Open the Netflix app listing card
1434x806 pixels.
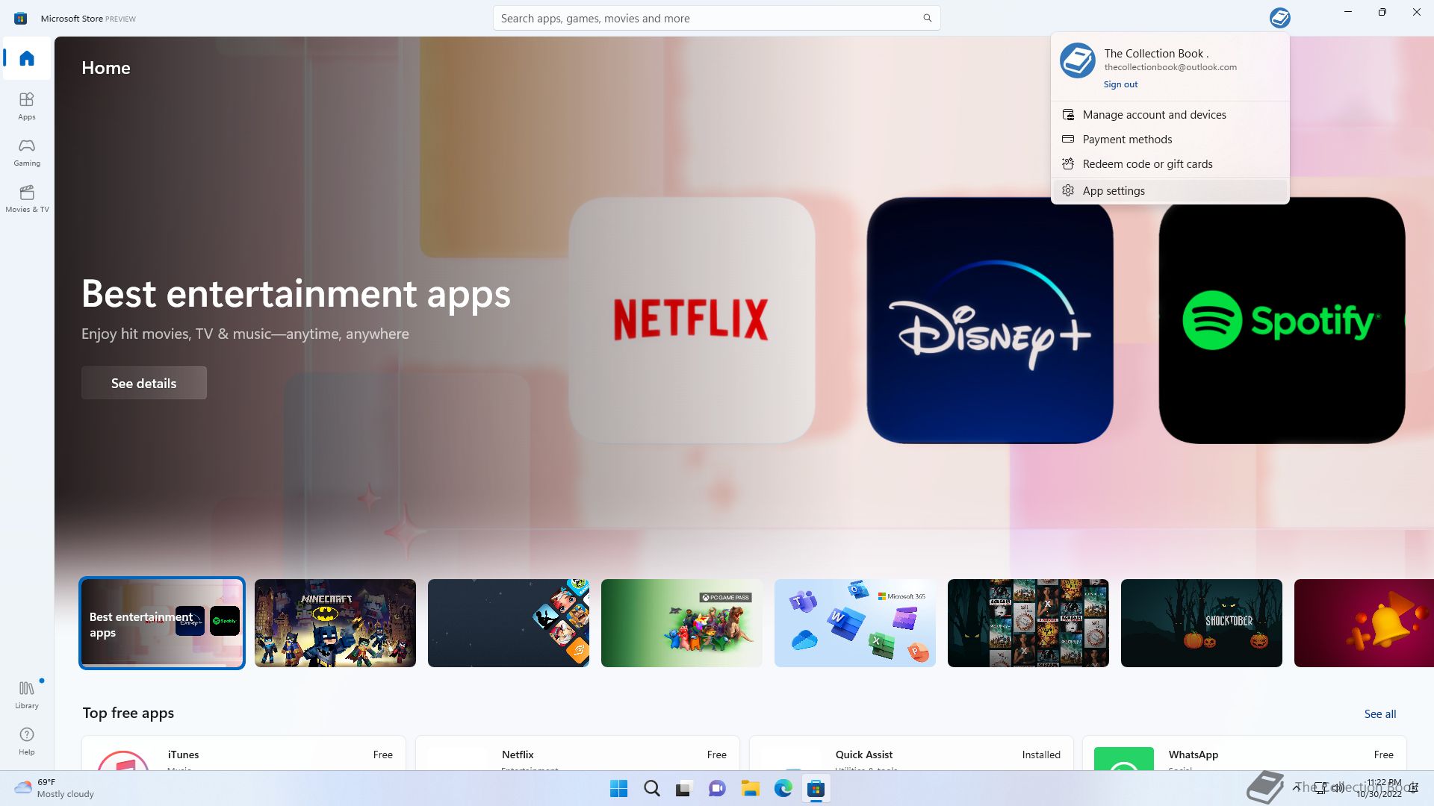point(577,753)
